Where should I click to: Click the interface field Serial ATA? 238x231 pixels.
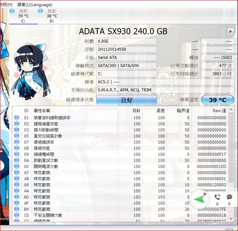tap(127, 58)
